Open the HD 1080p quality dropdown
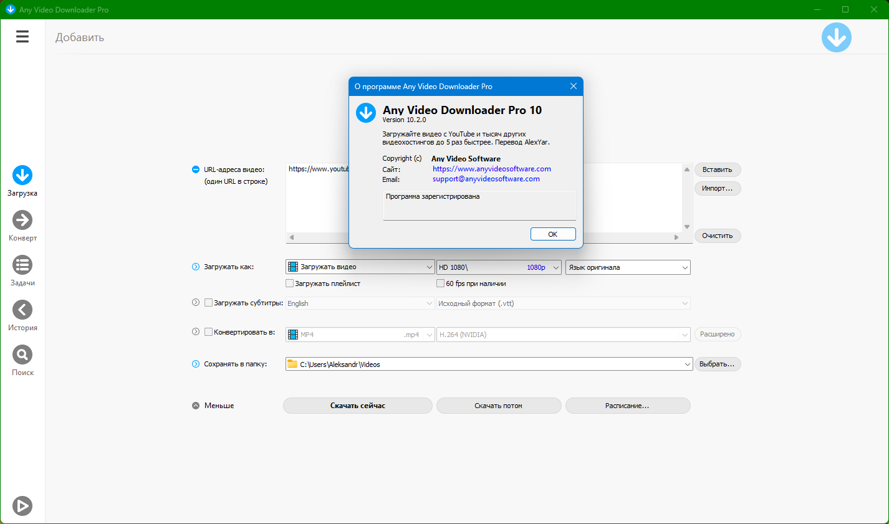This screenshot has width=889, height=524. point(499,267)
